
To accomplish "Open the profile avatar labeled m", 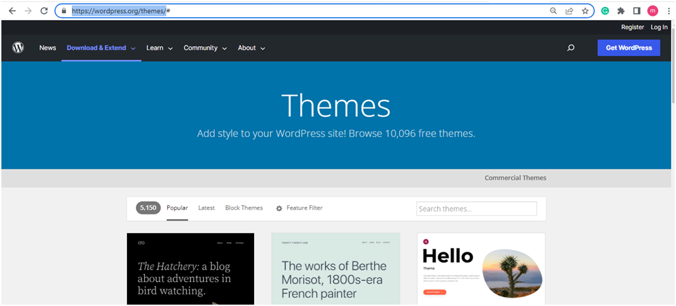I will [x=653, y=11].
